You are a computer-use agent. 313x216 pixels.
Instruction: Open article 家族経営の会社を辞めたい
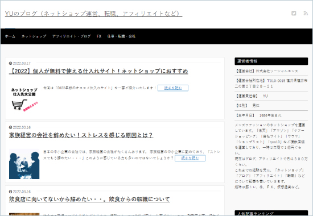81,135
